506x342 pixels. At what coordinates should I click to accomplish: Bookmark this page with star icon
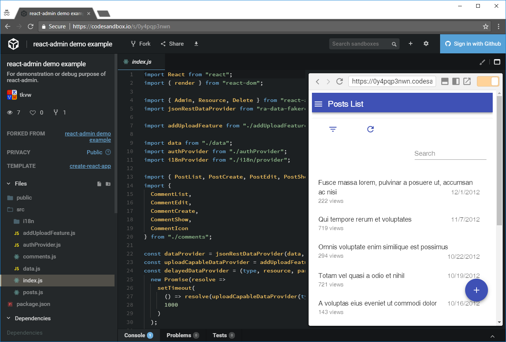click(x=486, y=27)
